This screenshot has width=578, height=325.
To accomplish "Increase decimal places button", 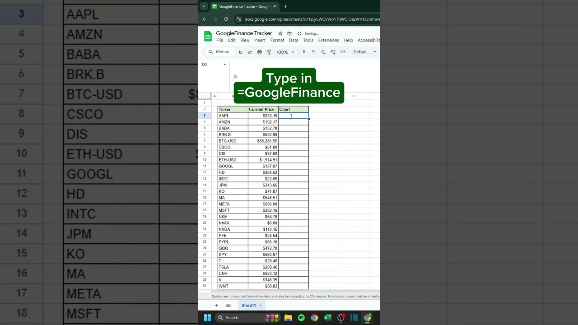I will click(333, 52).
